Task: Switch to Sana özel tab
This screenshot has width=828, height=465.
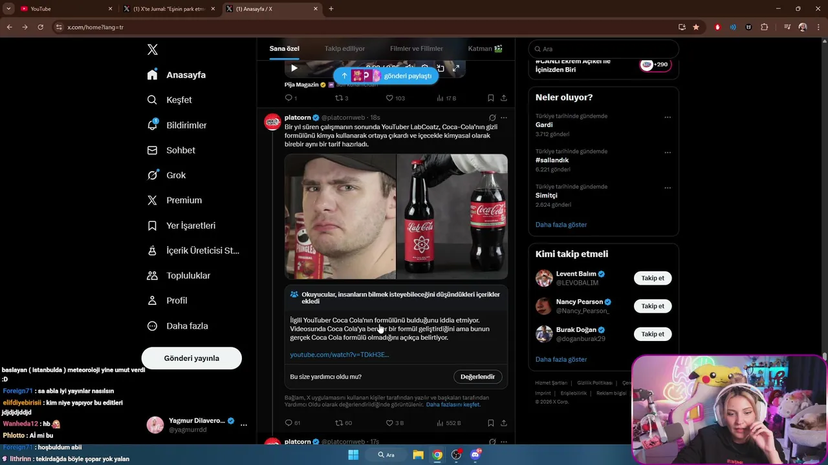Action: 285,48
